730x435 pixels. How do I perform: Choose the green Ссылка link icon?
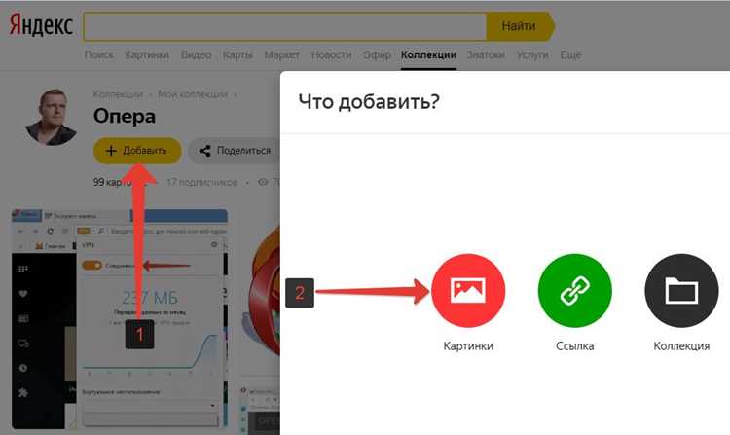pos(574,290)
